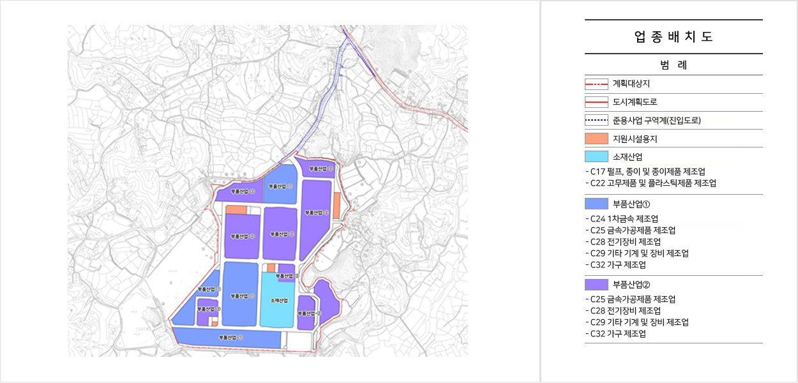Select the orange 지원시설용지 legend swatch
Viewport: 798px width, 383px height.
coord(596,139)
